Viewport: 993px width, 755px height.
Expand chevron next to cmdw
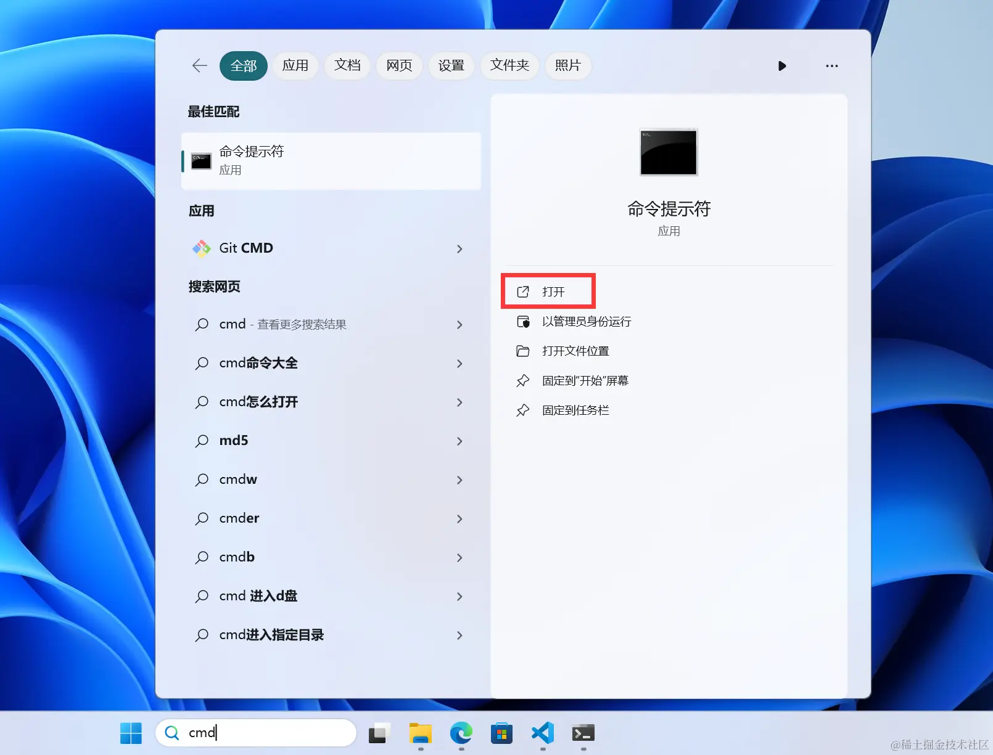[459, 480]
